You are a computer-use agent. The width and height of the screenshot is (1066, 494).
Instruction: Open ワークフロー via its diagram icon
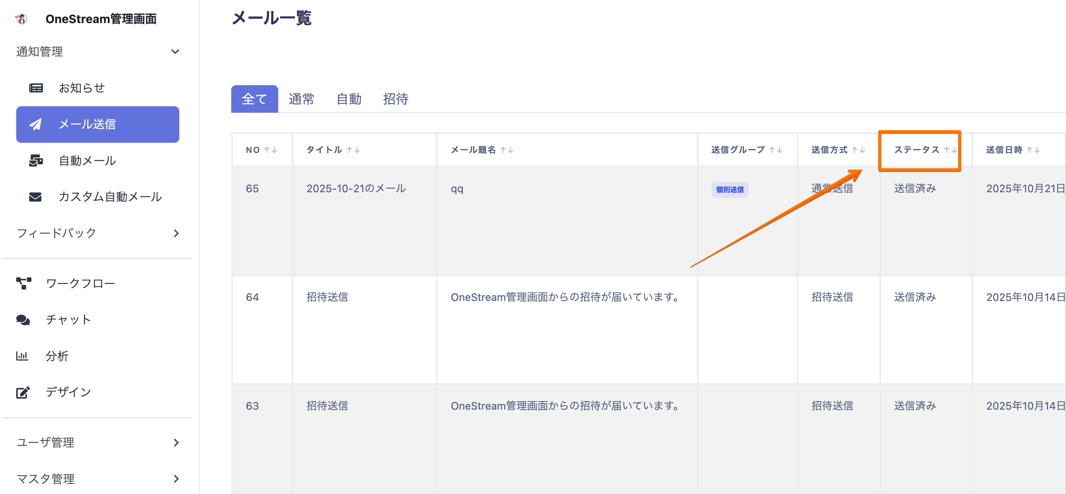coord(24,284)
